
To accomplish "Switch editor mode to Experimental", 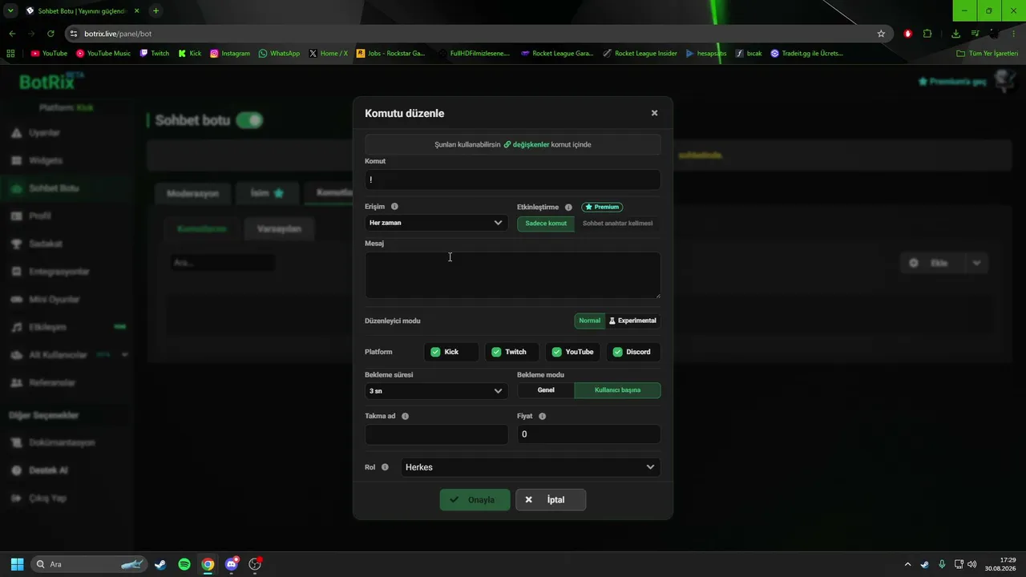I will coord(632,321).
